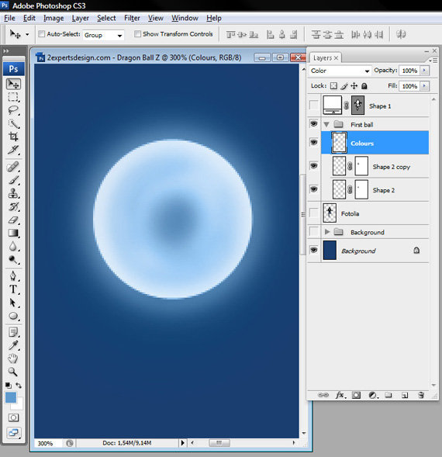Delete the selected layer

(421, 395)
